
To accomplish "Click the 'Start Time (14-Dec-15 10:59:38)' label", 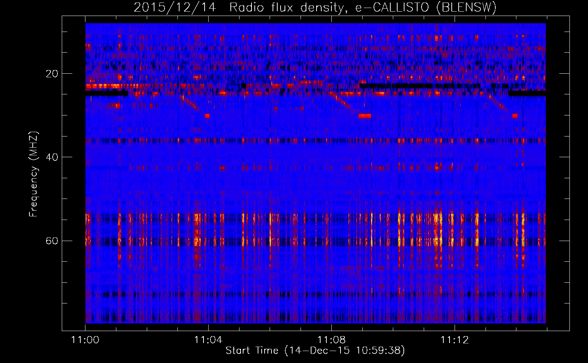I will tap(315, 351).
